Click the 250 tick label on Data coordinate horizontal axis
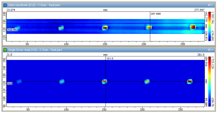218x113 pixels. 182,44
